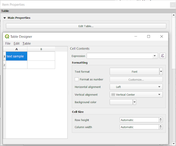This screenshot has height=146, width=176.
Task: Open the Table menu
Action: [27, 43]
